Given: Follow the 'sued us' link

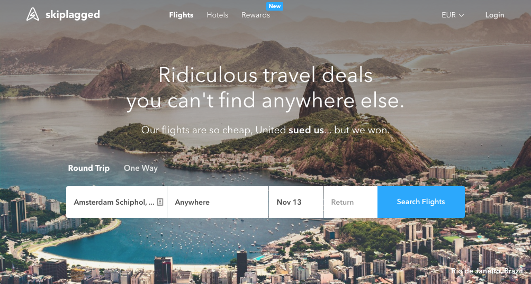Looking at the screenshot, I should pos(306,130).
